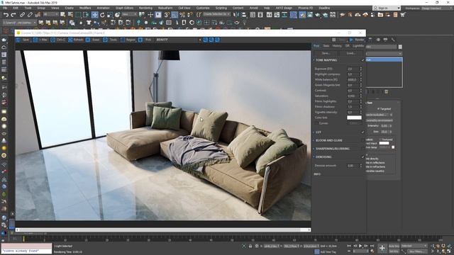Activate the Select and Move tool
Viewport: 454px width, 255px height.
pos(94,15)
